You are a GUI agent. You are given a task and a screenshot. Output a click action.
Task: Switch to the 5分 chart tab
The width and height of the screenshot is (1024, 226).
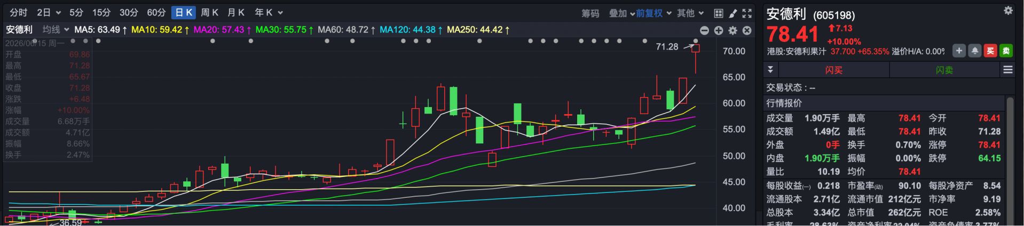click(76, 13)
